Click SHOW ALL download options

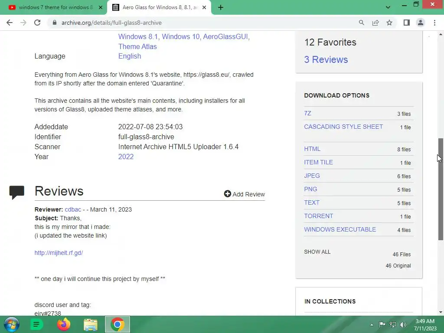[x=317, y=252]
